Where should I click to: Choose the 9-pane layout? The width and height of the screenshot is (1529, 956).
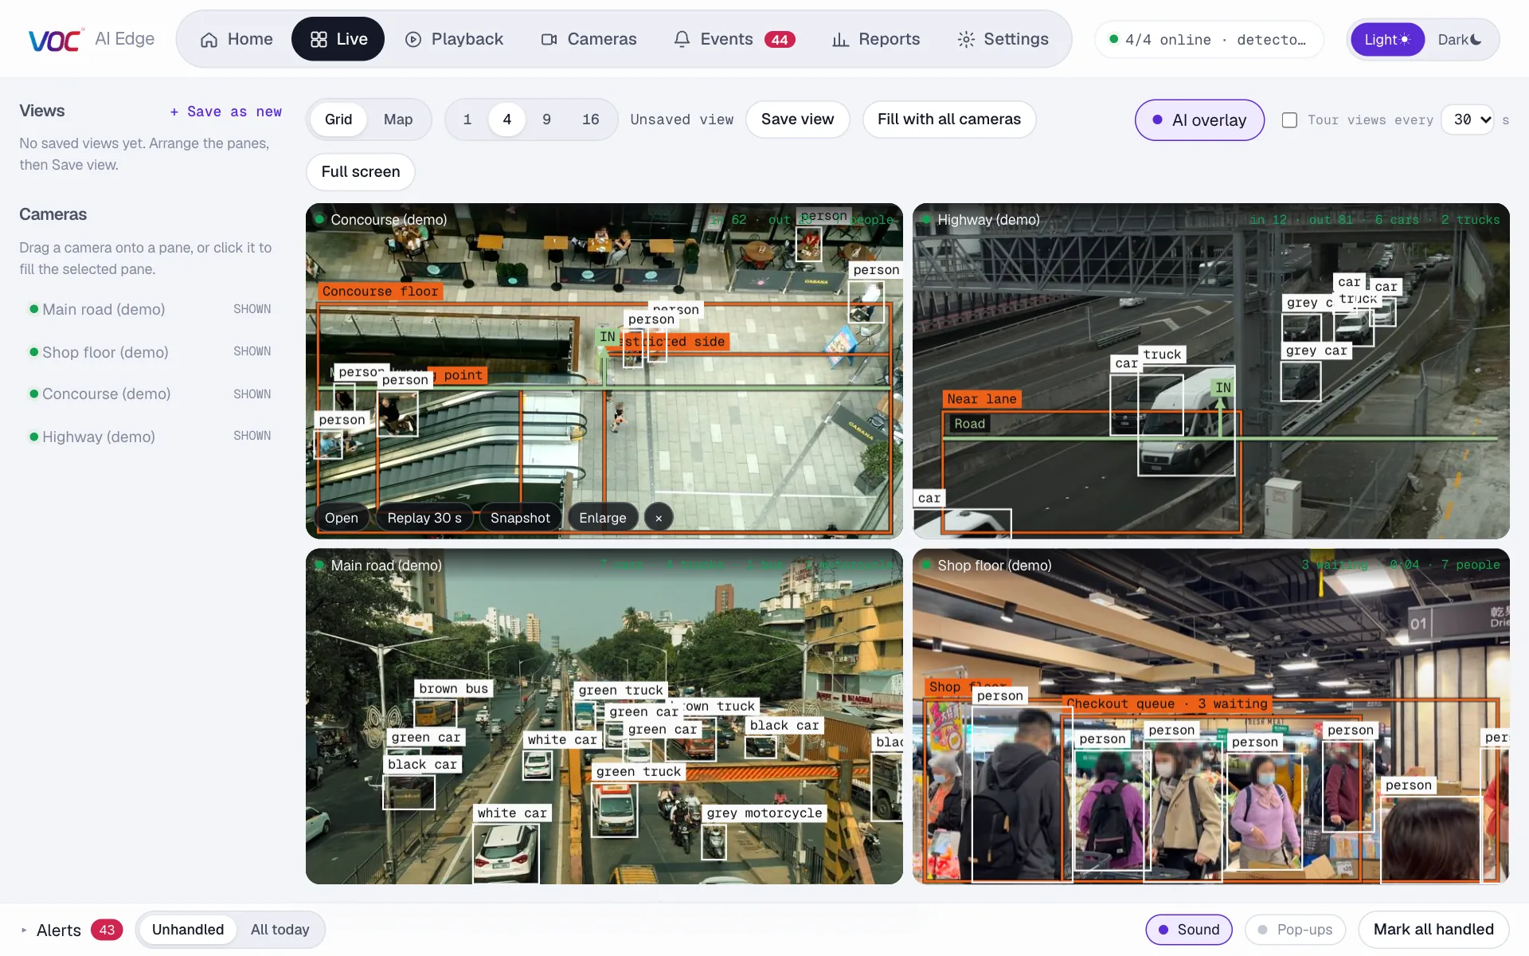point(546,119)
